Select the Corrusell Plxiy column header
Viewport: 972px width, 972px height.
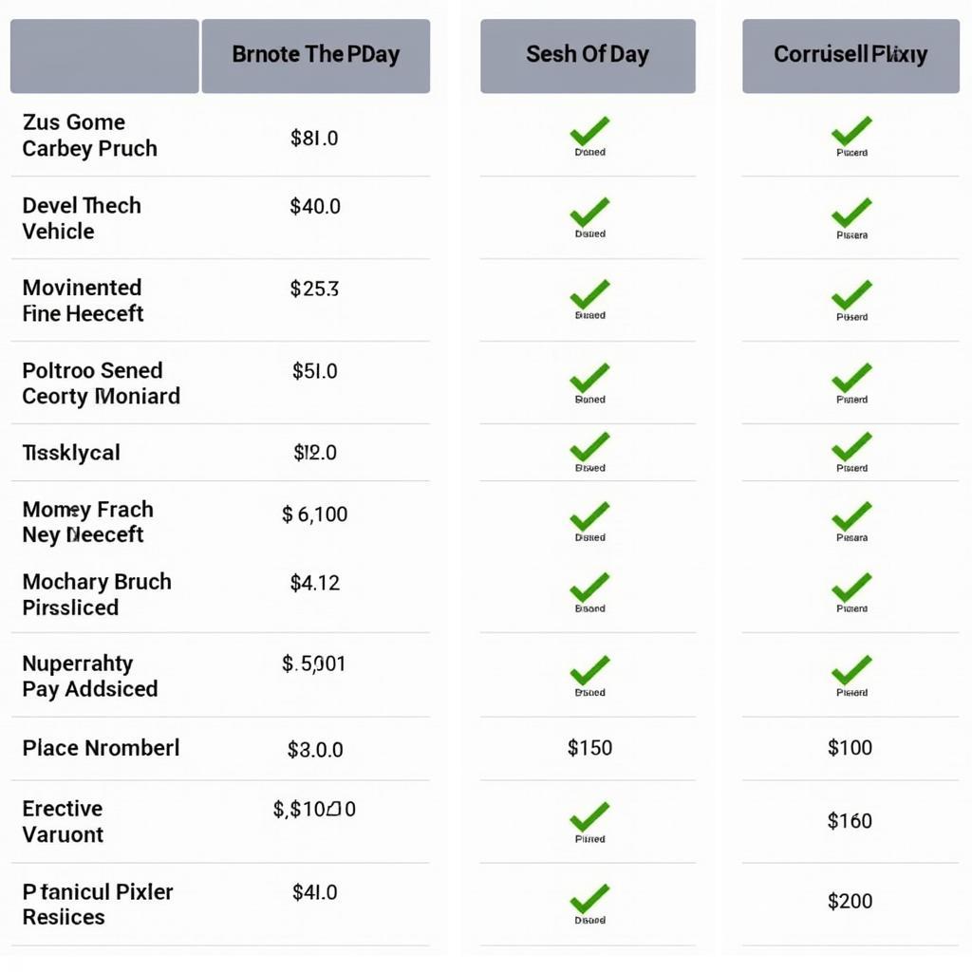850,55
